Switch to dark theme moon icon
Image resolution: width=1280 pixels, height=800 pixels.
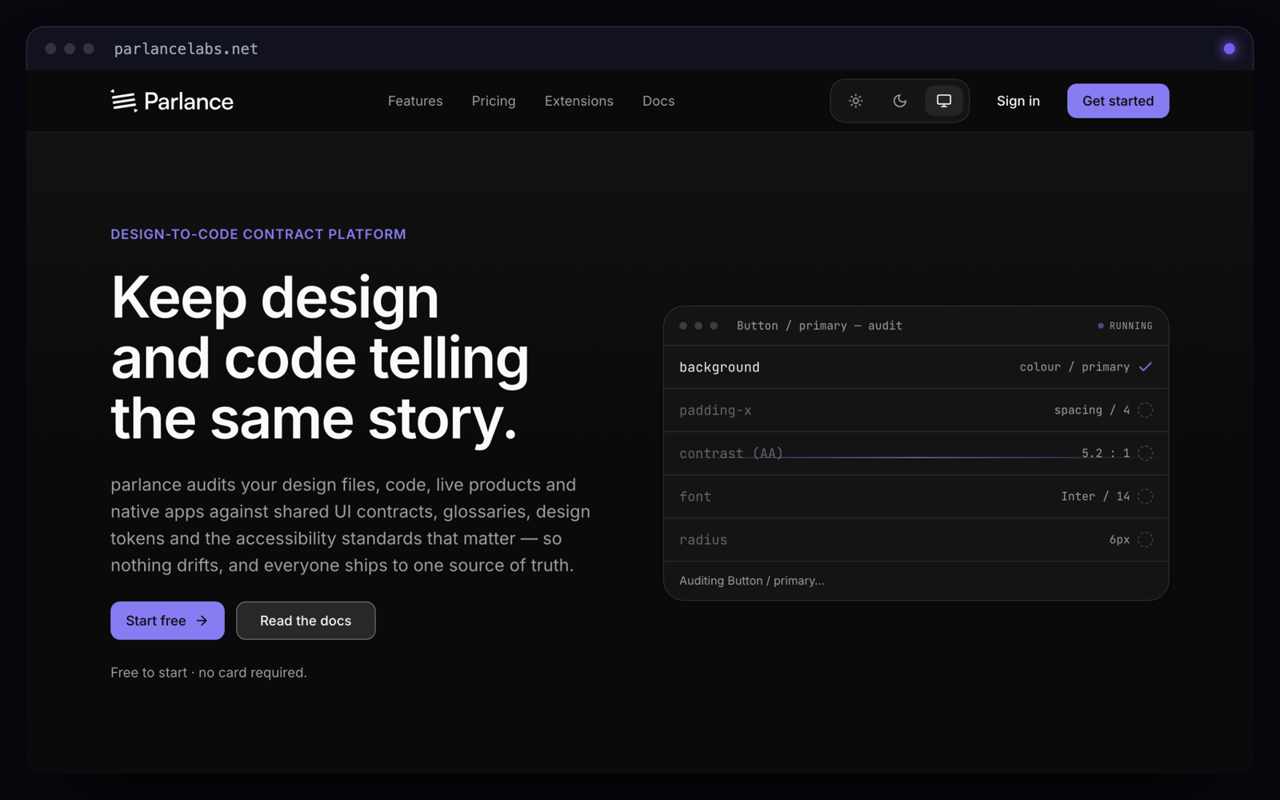900,101
